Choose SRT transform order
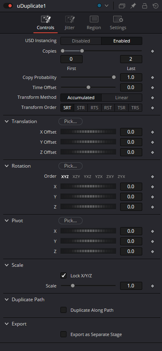Screen dimensions: 162x351 (67, 108)
